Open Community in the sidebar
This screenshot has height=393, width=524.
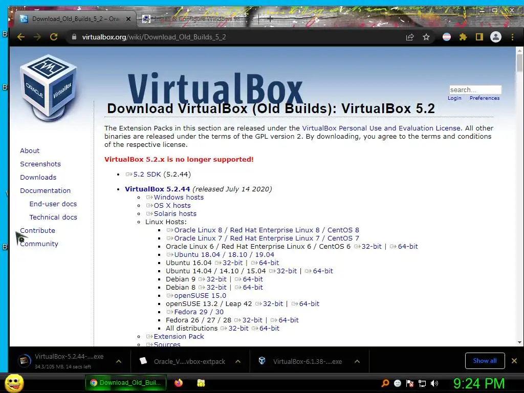coord(39,244)
